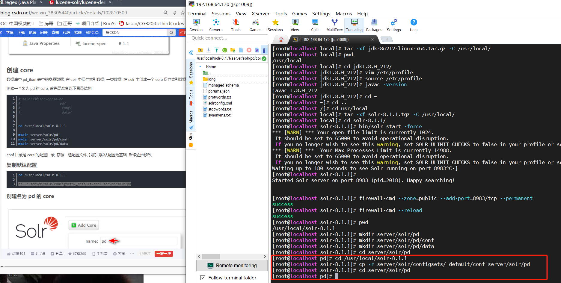Open the Tools toolbar icon with Swiss knife
The width and height of the screenshot is (561, 283).
coord(236,25)
